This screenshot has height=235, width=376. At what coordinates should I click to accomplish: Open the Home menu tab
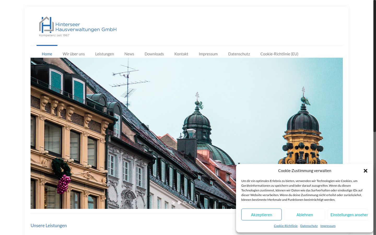(x=47, y=54)
